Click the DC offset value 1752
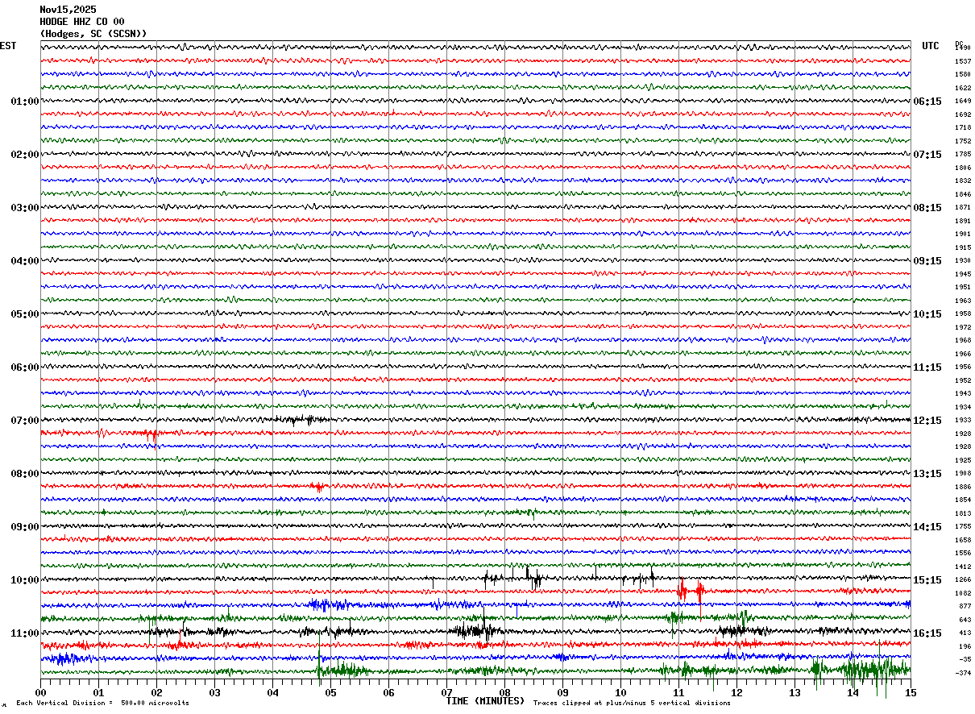Screen dimensions: 975x714 [x=963, y=141]
